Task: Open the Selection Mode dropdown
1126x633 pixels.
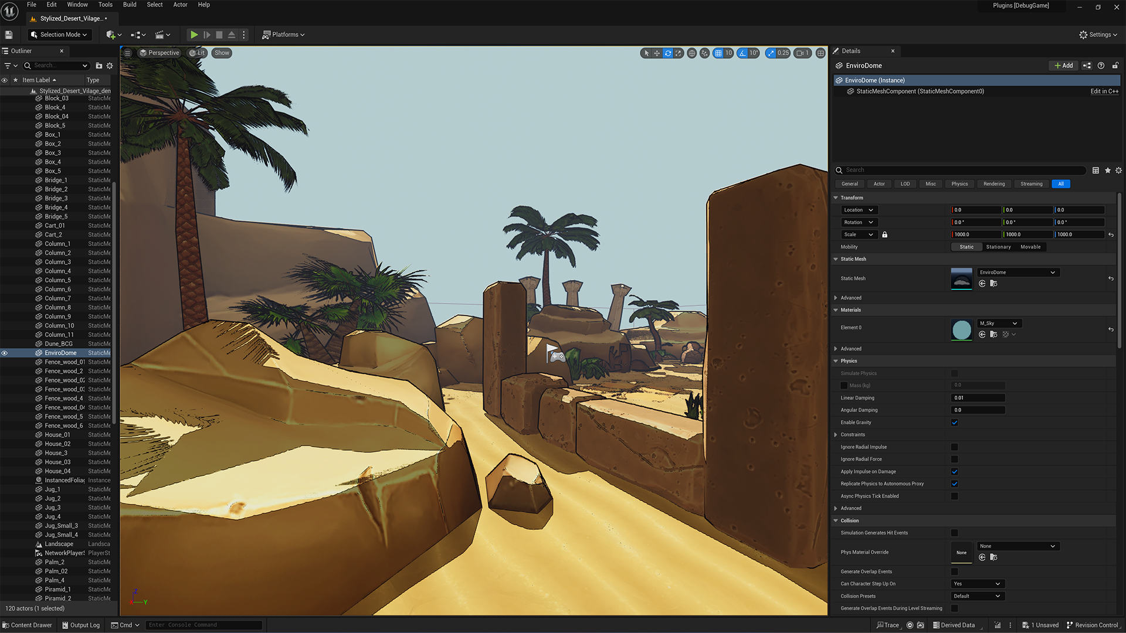Action: click(60, 35)
